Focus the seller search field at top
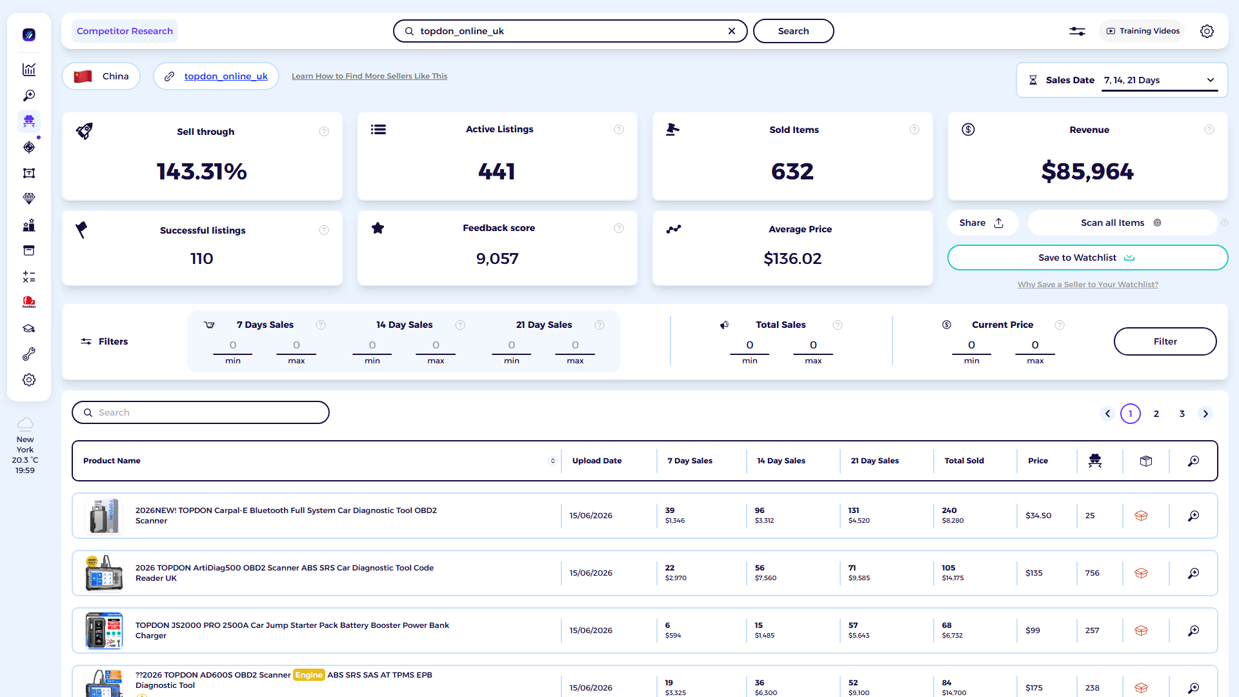1239x697 pixels. (570, 31)
